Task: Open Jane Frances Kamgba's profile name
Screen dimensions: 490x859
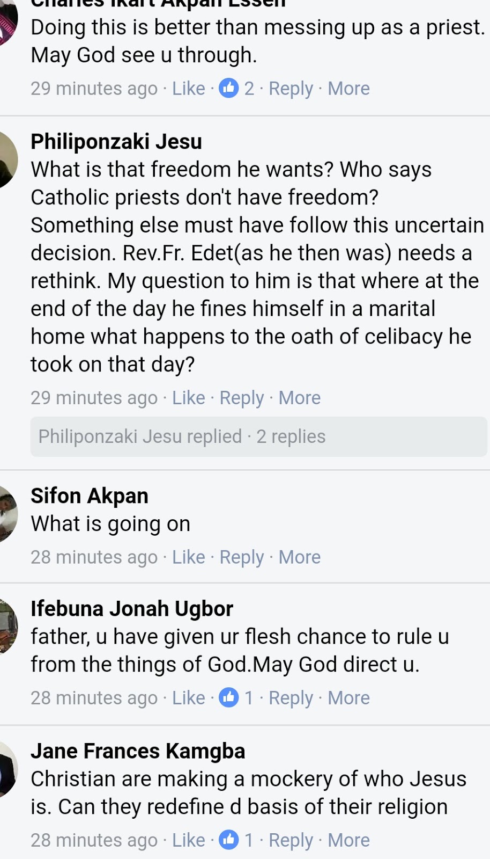Action: click(x=138, y=751)
